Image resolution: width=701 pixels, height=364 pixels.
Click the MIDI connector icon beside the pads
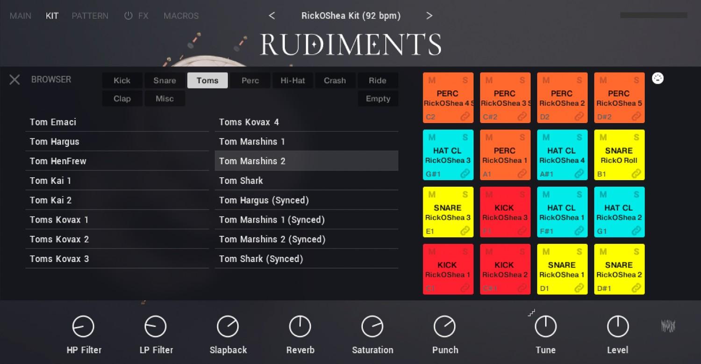(x=658, y=79)
